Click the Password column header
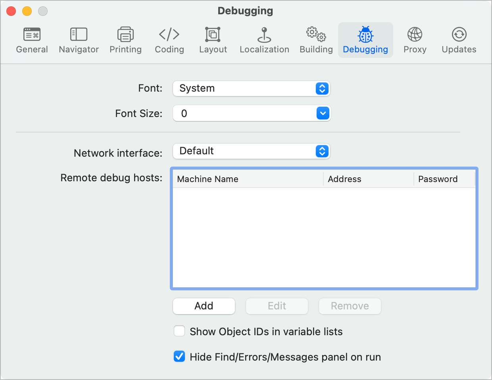Image resolution: width=492 pixels, height=380 pixels. click(x=444, y=179)
